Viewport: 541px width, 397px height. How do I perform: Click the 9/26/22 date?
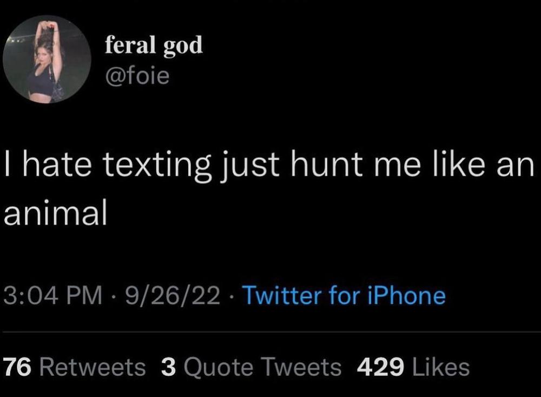(x=171, y=296)
